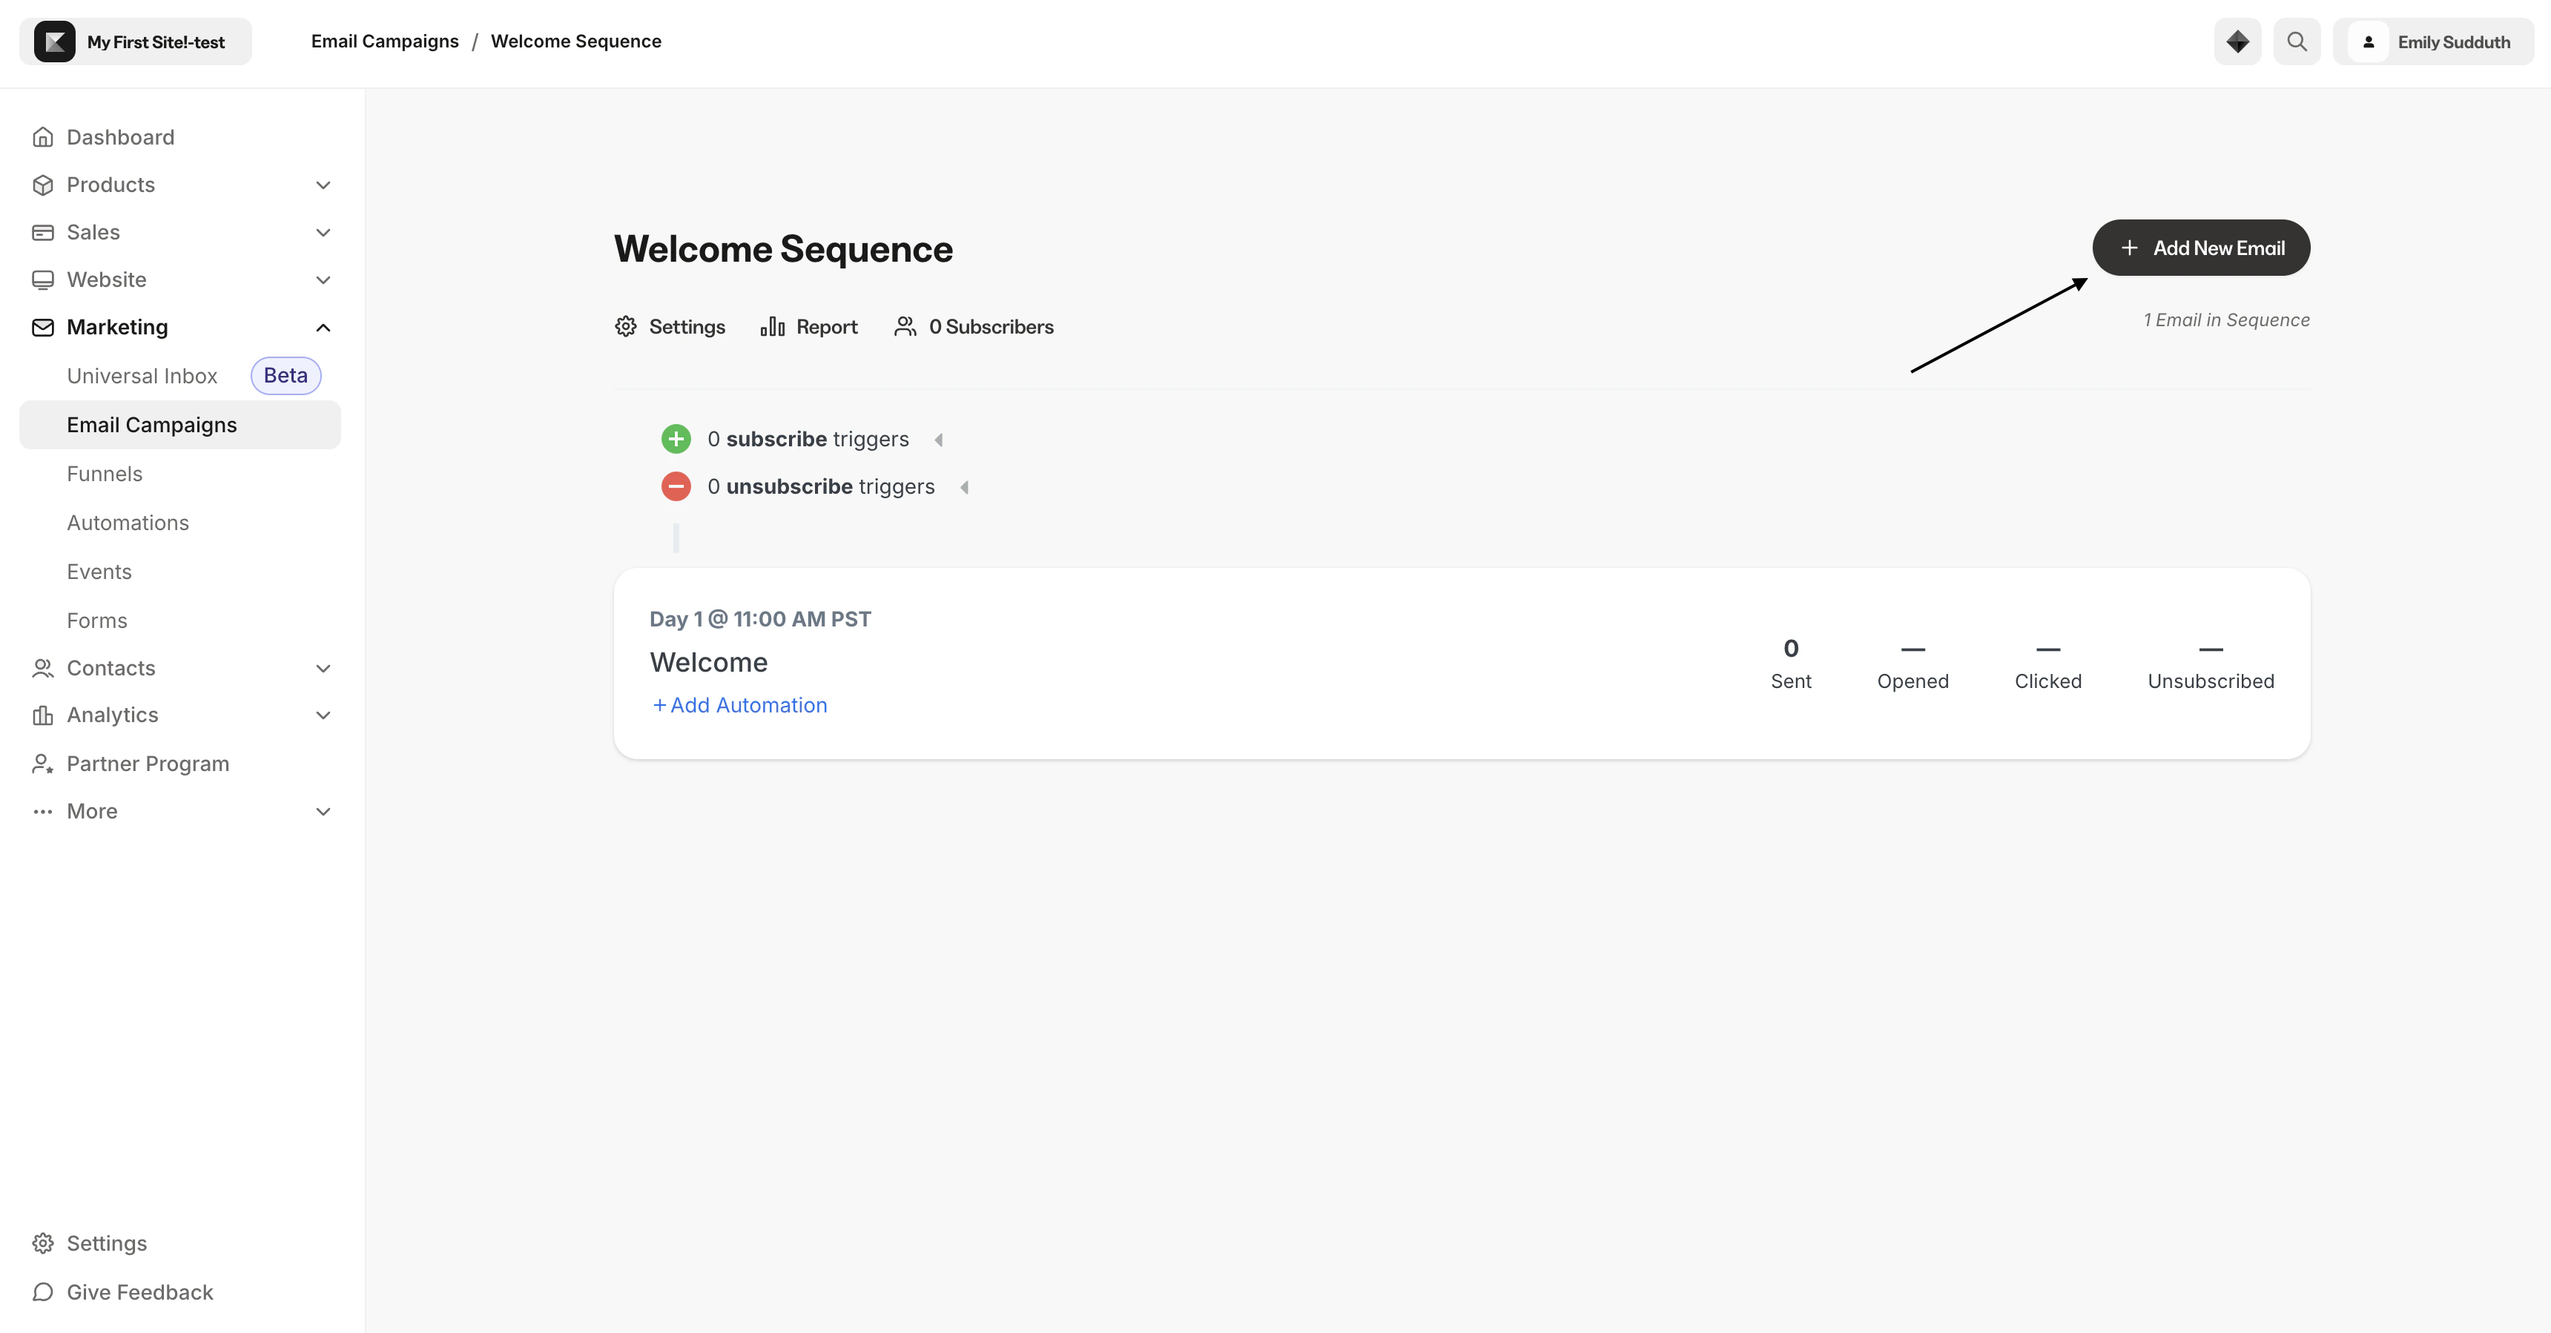
Task: Select the Website monitor icon
Action: coord(42,279)
